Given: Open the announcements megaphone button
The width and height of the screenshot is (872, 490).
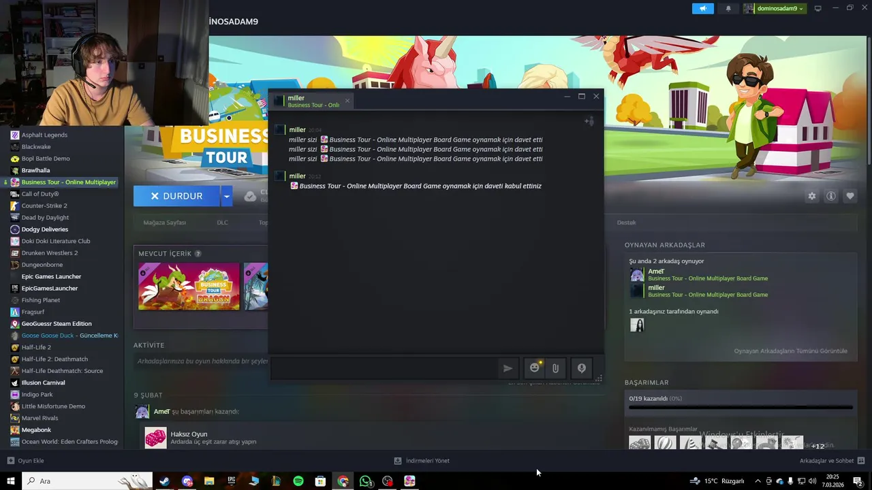Looking at the screenshot, I should [x=703, y=8].
